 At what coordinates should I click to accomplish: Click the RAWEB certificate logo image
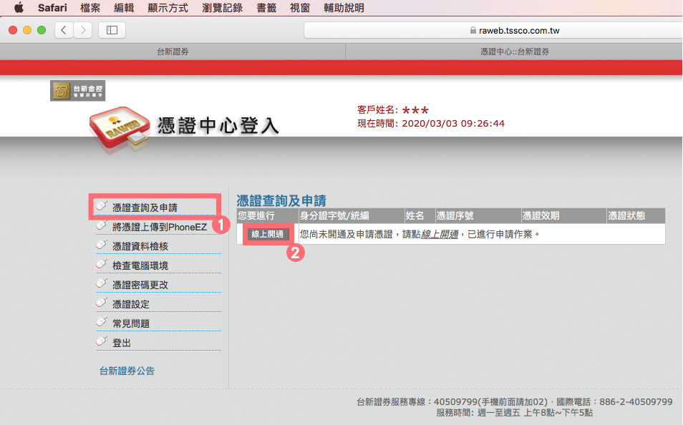click(120, 129)
